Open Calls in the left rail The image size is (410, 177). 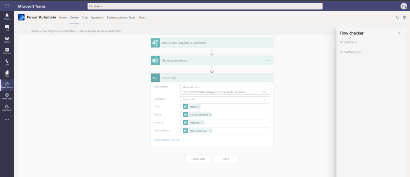tap(7, 62)
